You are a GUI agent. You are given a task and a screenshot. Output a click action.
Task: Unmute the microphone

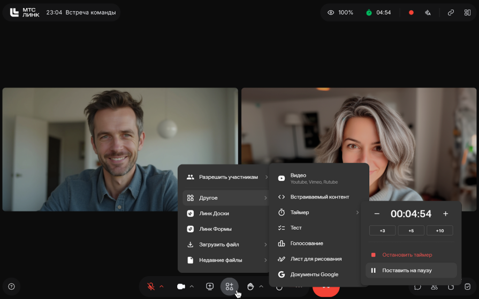pos(150,287)
